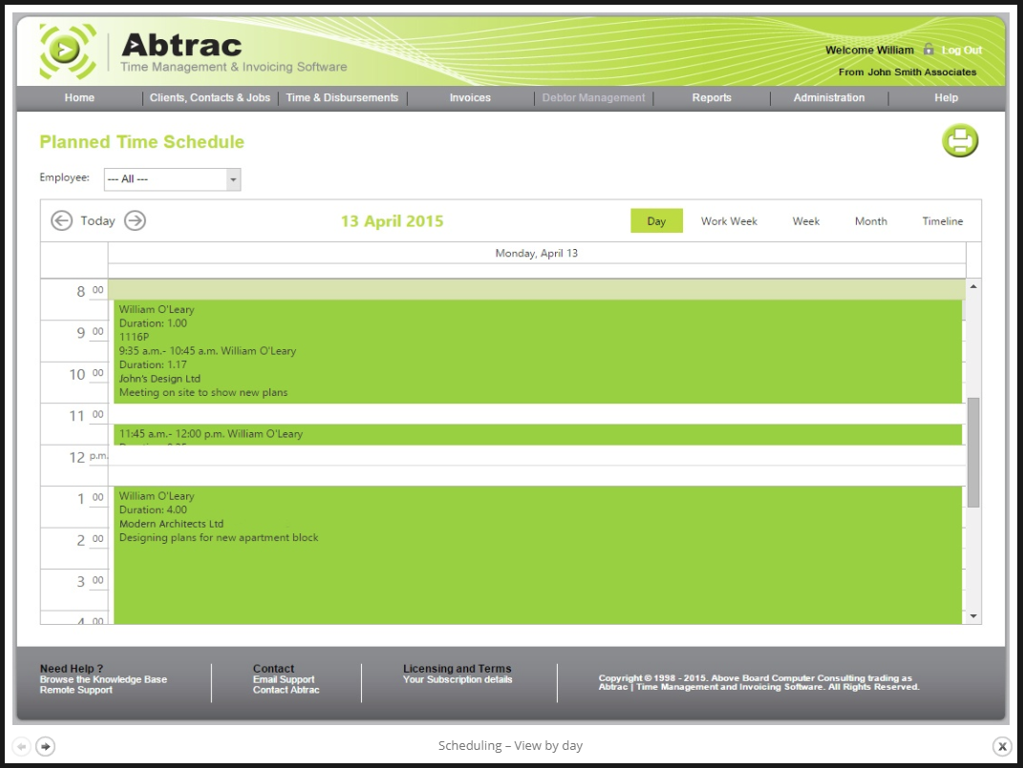Click the 10:00 time slot label

pyautogui.click(x=86, y=375)
